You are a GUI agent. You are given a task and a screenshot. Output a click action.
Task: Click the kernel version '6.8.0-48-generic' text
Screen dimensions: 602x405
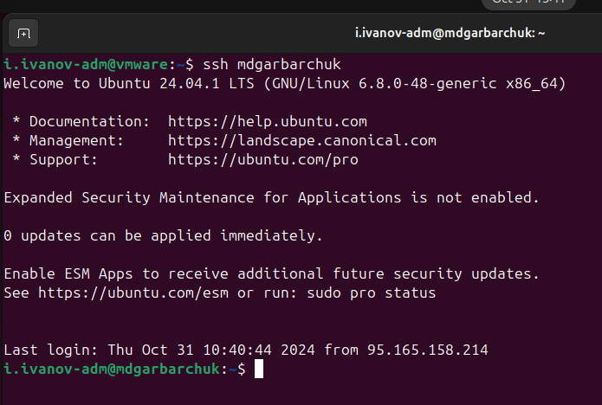tap(430, 83)
